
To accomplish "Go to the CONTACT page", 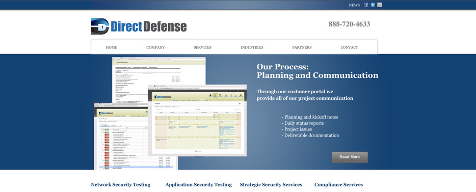I will click(349, 47).
